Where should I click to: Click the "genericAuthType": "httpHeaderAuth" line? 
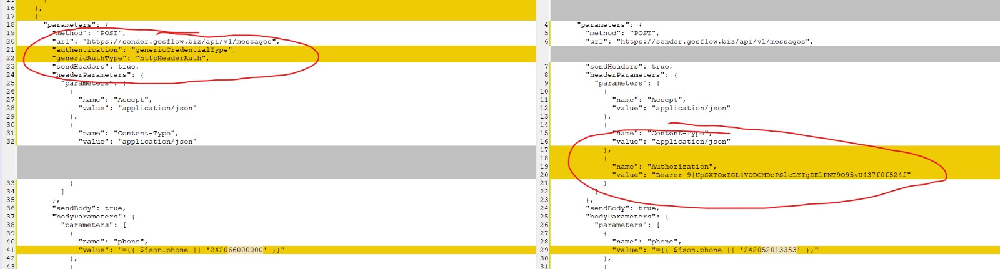pyautogui.click(x=131, y=58)
